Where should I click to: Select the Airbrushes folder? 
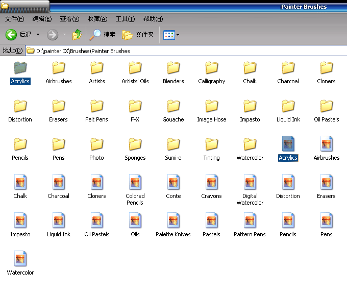coord(58,73)
